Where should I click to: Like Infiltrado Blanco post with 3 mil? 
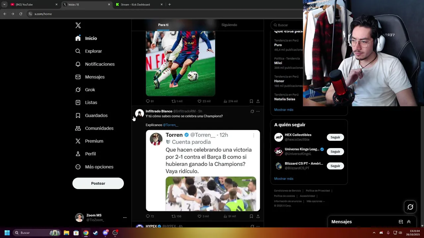click(x=203, y=216)
